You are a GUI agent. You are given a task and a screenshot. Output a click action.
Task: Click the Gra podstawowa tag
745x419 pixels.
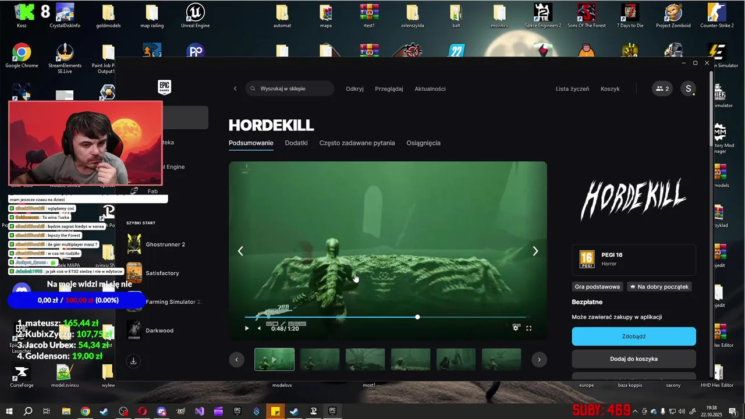597,286
